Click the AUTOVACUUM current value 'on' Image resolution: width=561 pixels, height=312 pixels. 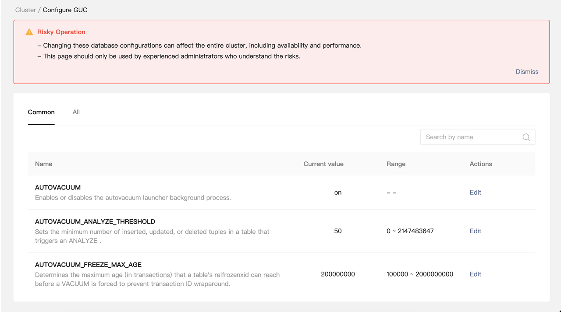[x=337, y=193]
